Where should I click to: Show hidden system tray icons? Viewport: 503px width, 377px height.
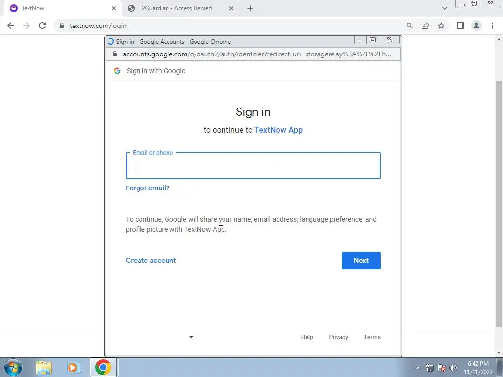(x=418, y=368)
